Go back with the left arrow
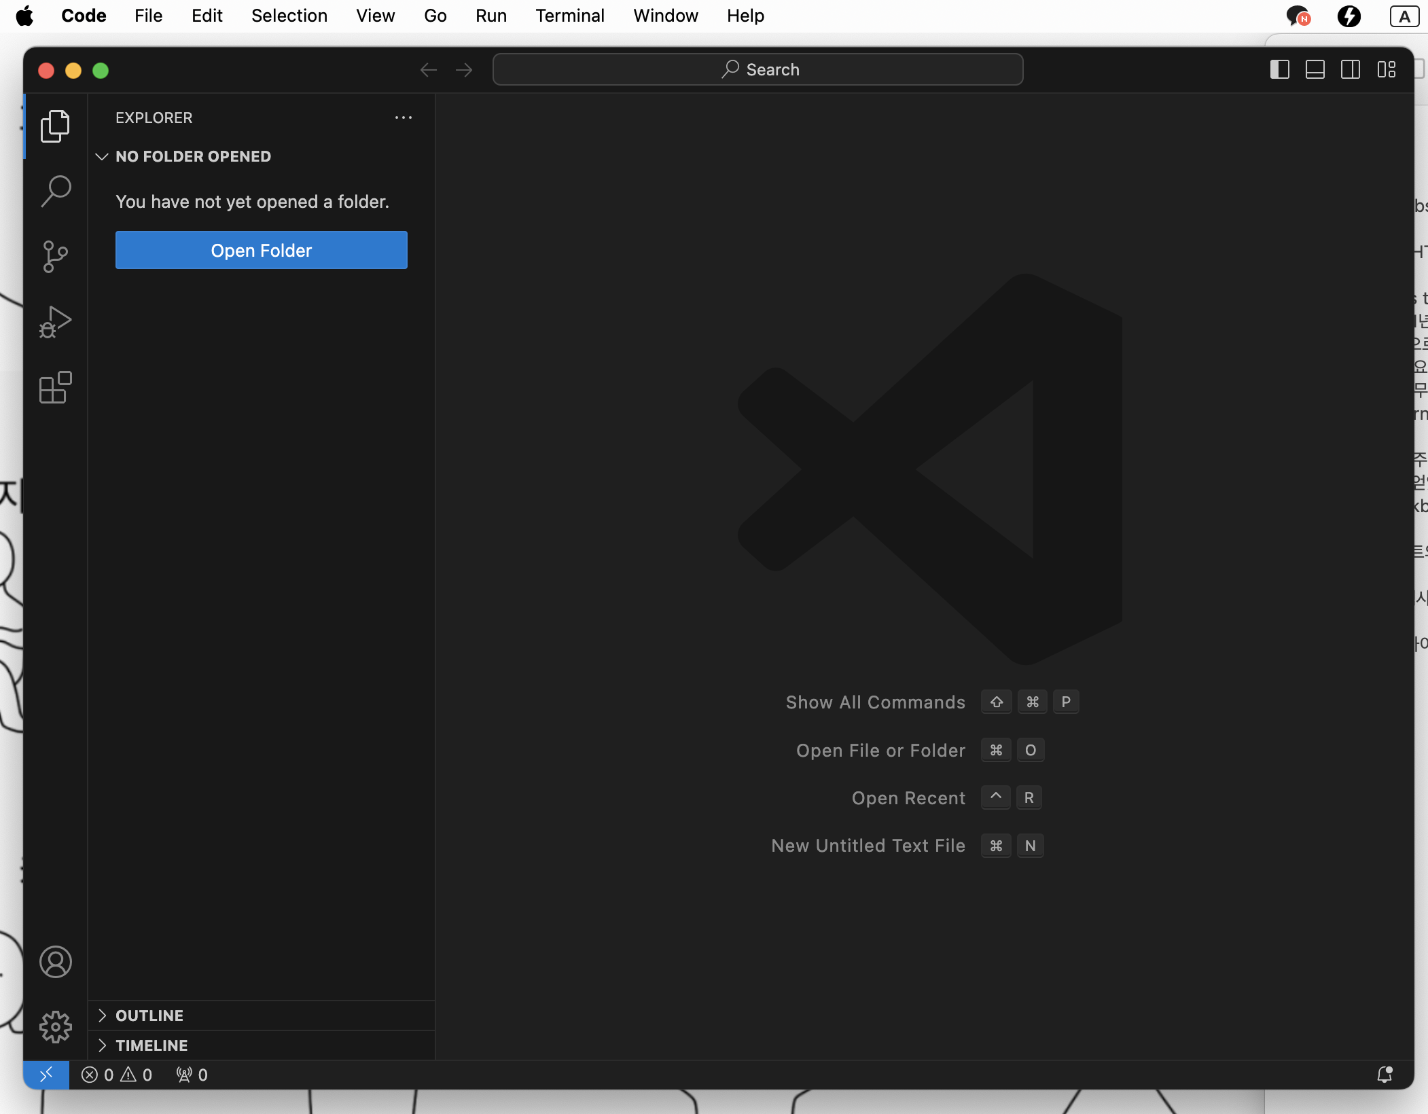 click(429, 69)
